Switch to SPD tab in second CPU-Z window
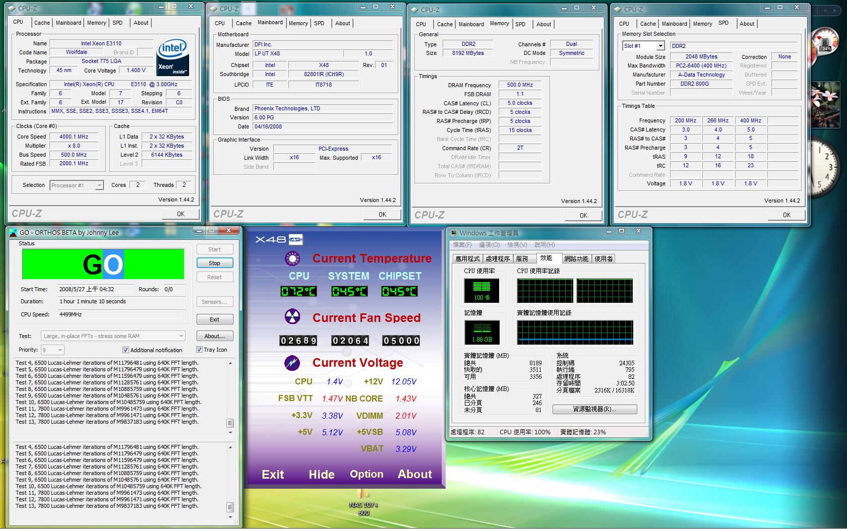Viewport: 847px width, 529px height. (319, 23)
